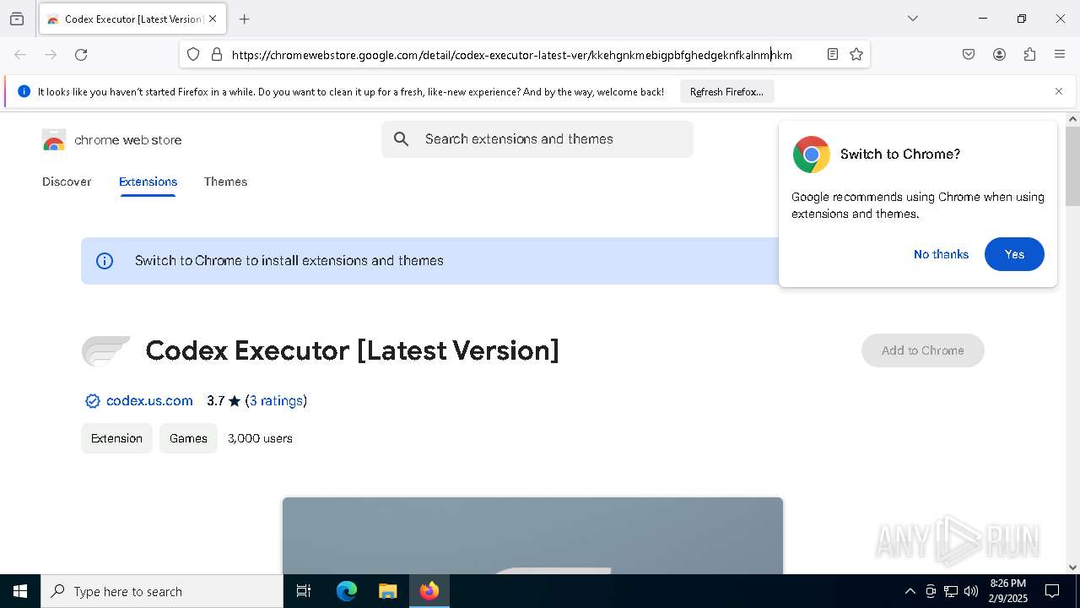Open Firefox View icon
The height and width of the screenshot is (608, 1080).
point(17,19)
